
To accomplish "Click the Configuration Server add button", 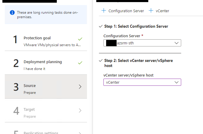I will (x=123, y=11).
